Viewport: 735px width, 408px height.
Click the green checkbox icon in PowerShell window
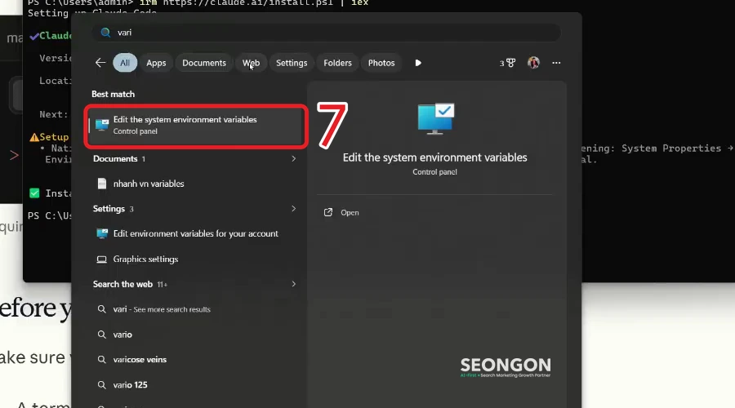click(34, 193)
